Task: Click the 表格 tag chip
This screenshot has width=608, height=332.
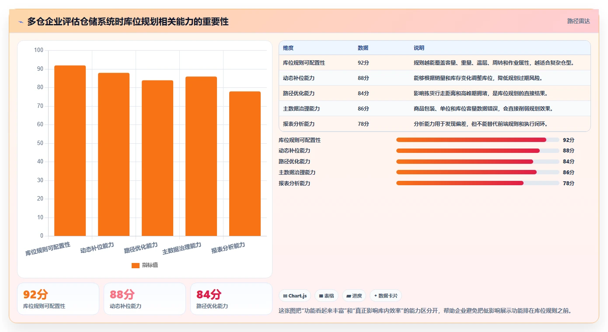Action: (x=326, y=296)
